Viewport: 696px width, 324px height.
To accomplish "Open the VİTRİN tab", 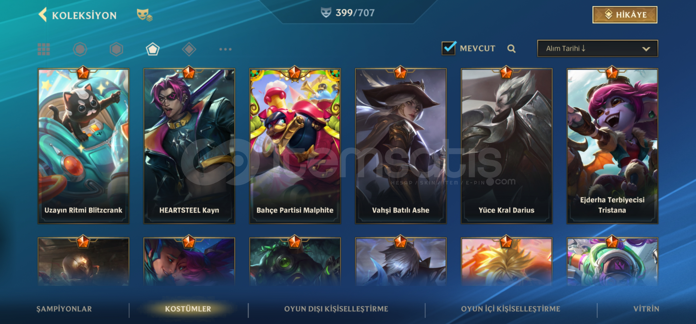I will (646, 309).
